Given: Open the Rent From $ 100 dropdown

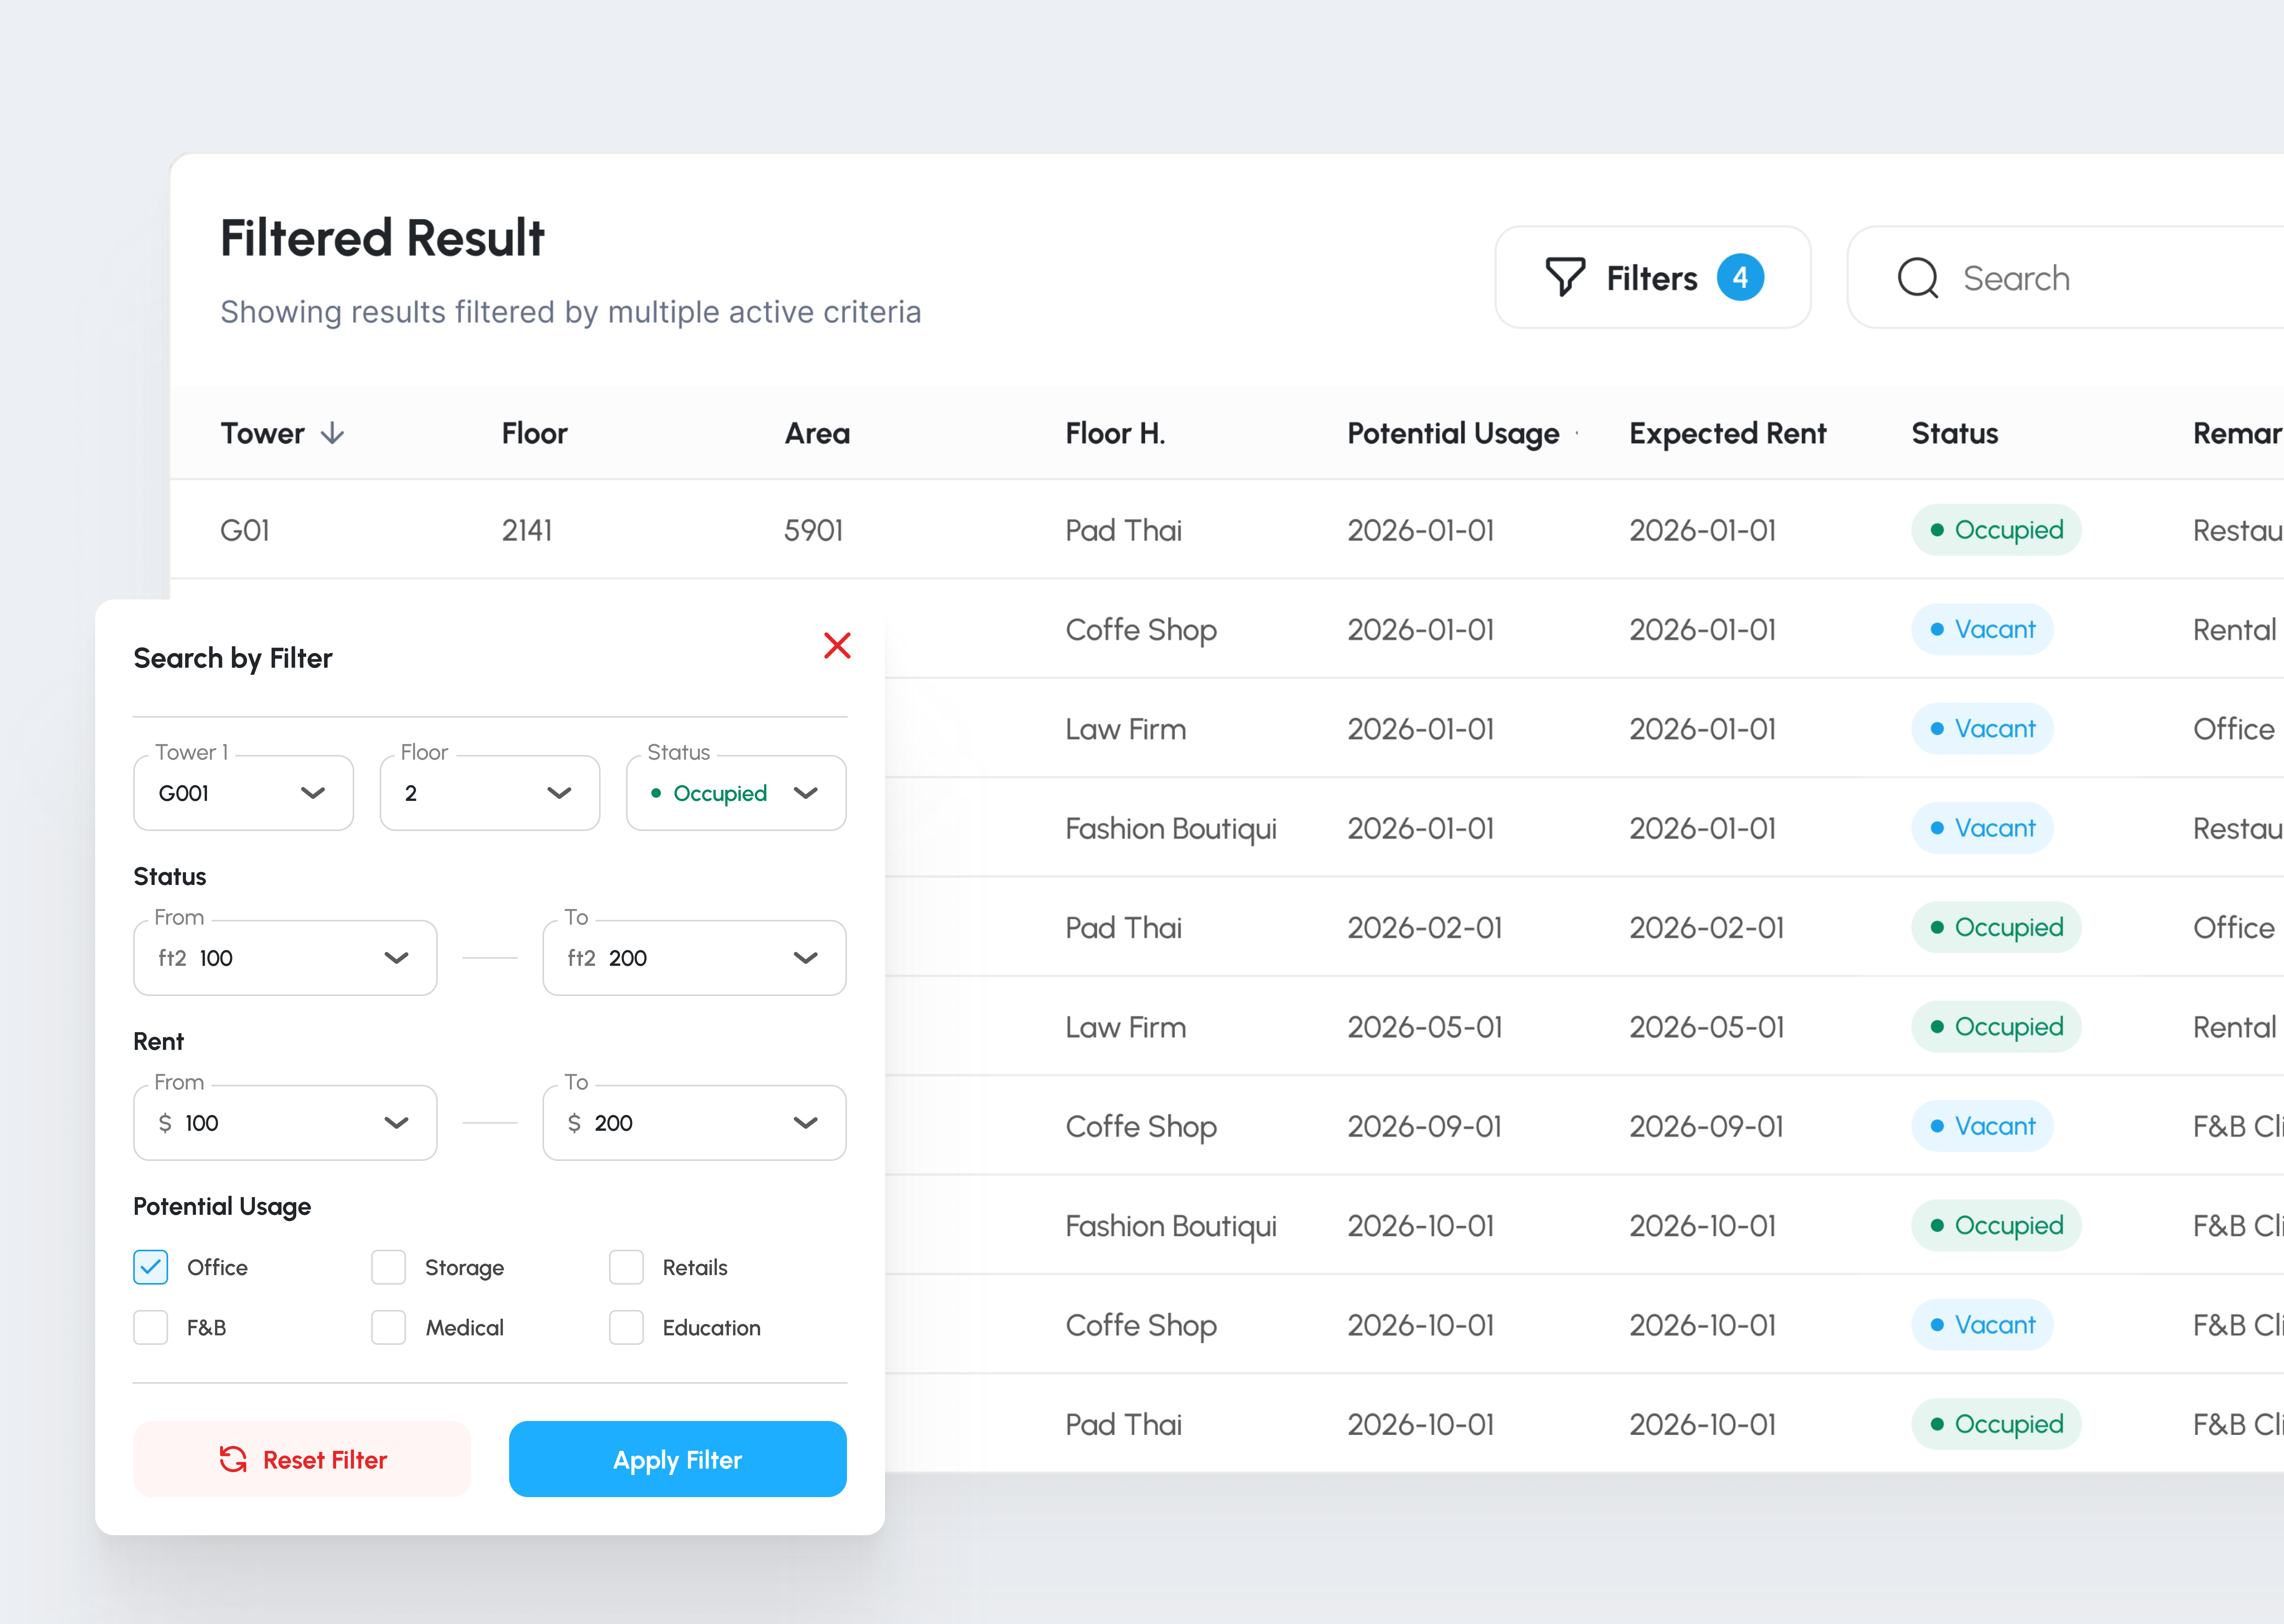Looking at the screenshot, I should coord(285,1122).
